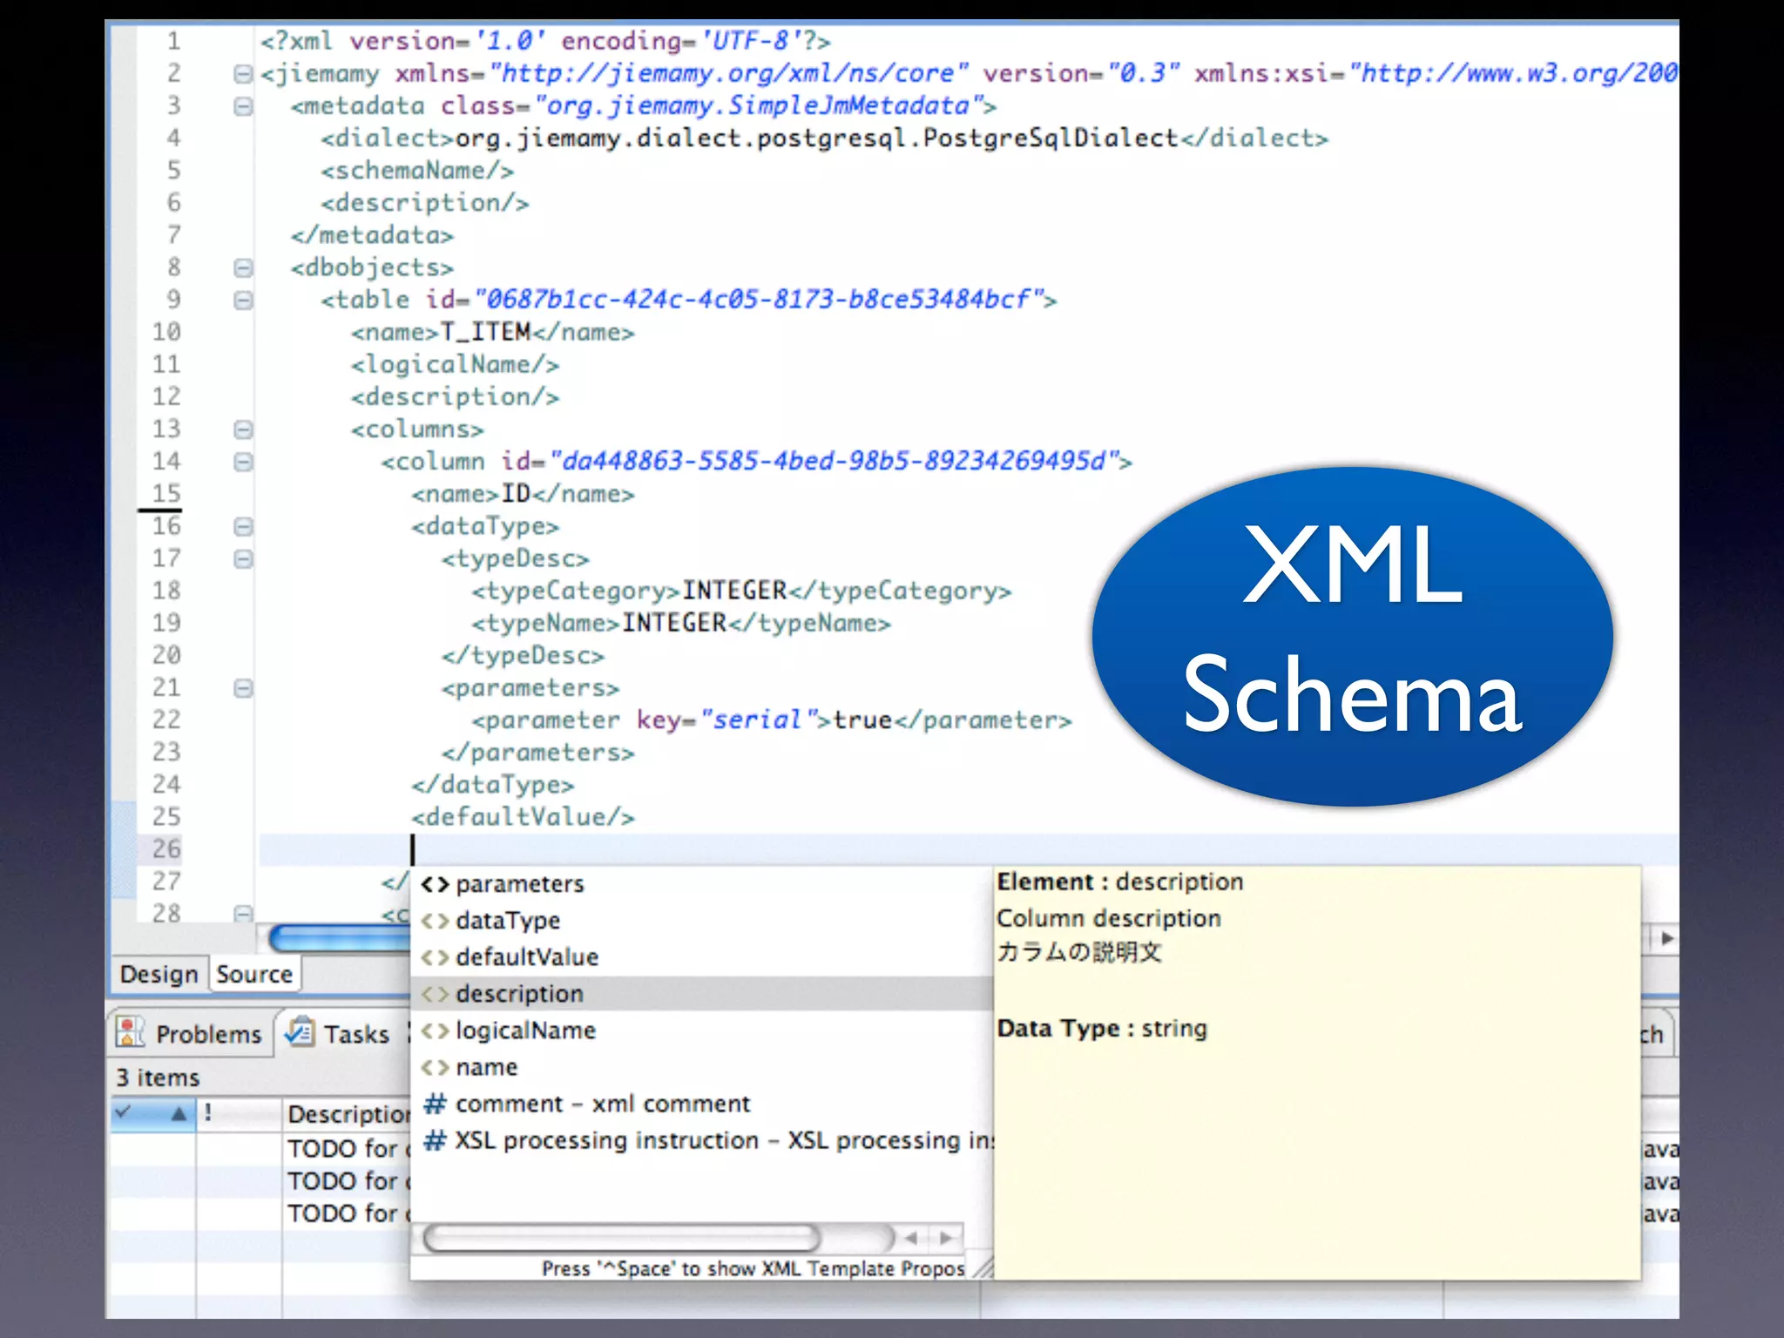The height and width of the screenshot is (1338, 1784).
Task: Collapse the columns fold marker on line 13
Action: (243, 429)
